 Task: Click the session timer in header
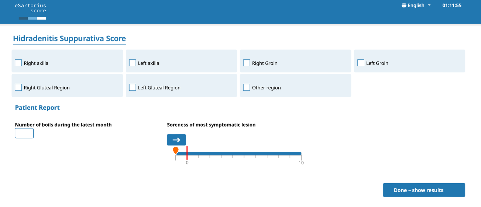pyautogui.click(x=452, y=5)
